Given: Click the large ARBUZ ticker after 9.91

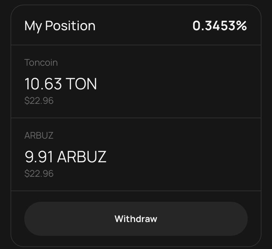Looking at the screenshot, I should coord(82,157).
